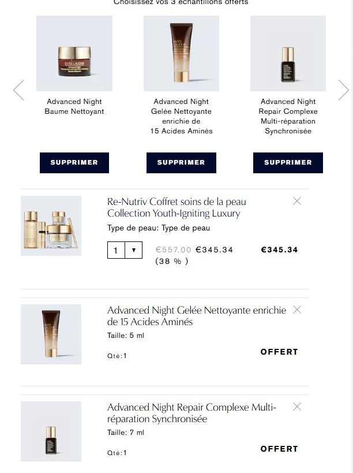This screenshot has width=353, height=473.
Task: Open Advanced Night Repair Complexe title link
Action: point(191,413)
